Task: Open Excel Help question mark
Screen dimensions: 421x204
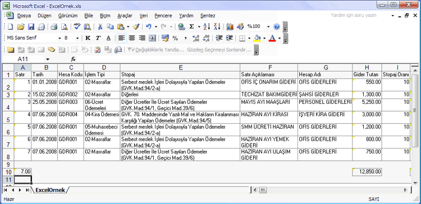Action: (x=277, y=26)
